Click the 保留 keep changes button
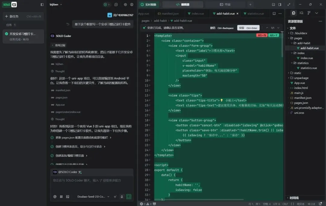The image size is (326, 206). point(248,28)
